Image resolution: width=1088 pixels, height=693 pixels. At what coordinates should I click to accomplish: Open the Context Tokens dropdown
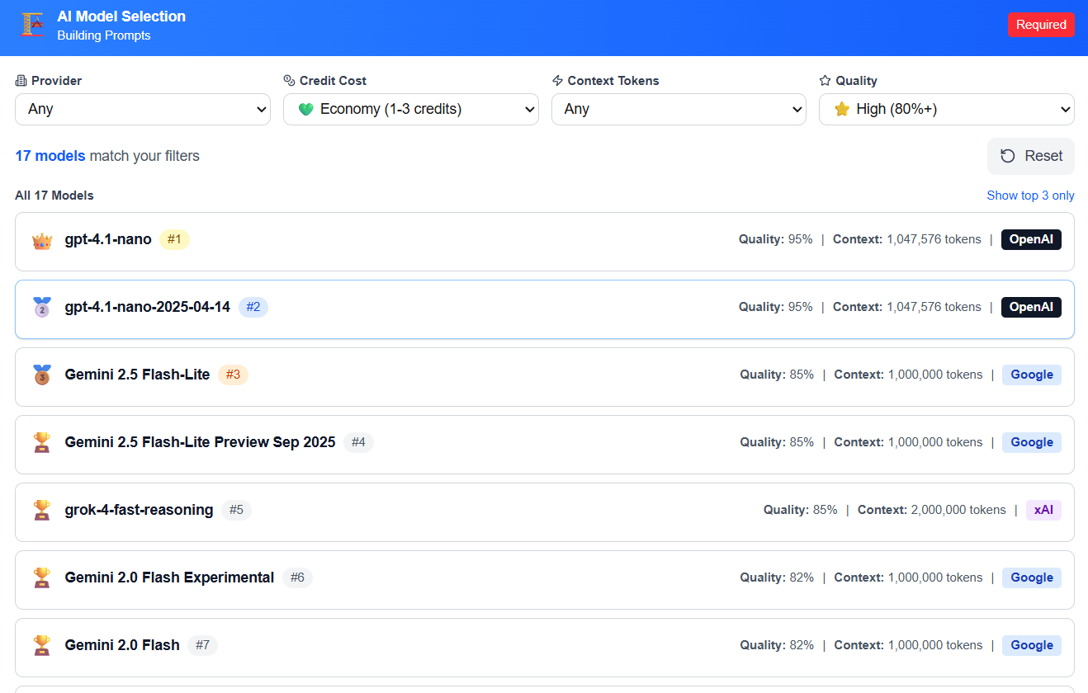tap(679, 109)
